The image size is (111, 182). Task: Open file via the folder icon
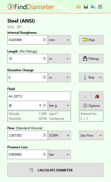tap(79, 7)
